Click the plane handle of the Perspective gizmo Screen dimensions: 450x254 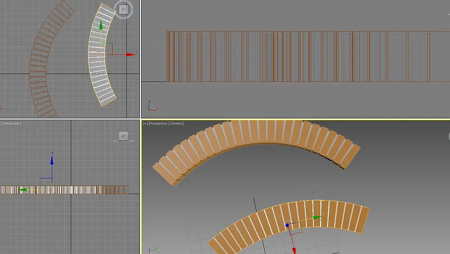pos(295,228)
